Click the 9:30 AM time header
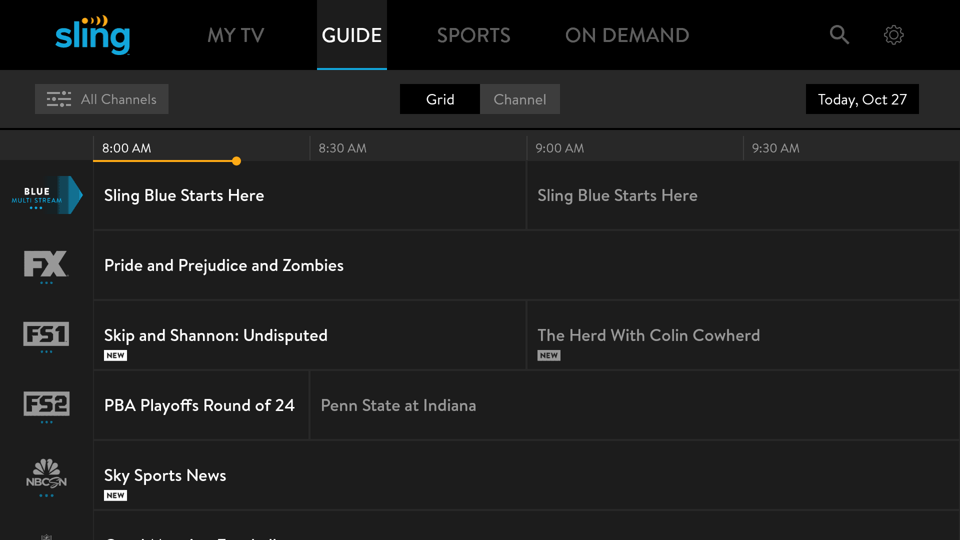Screen dimensions: 960x540 (x=775, y=148)
